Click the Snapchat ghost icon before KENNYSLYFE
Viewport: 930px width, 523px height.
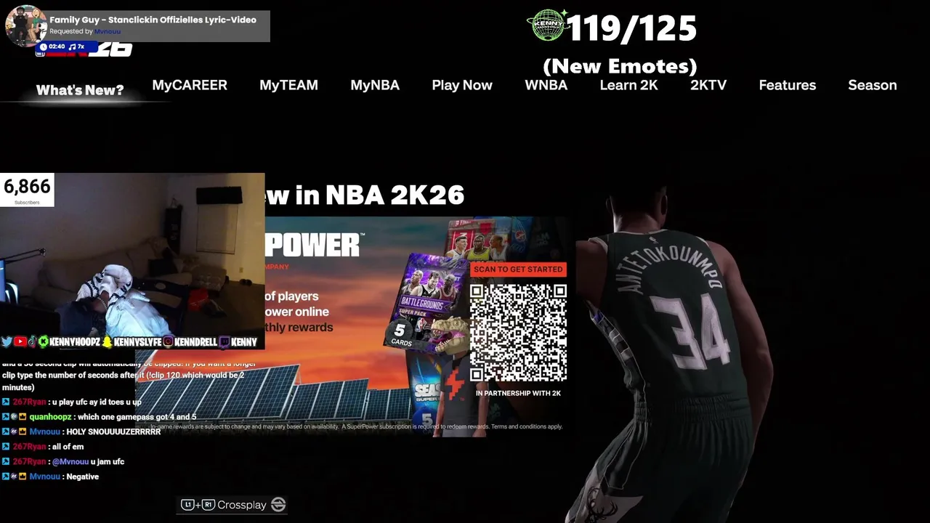(107, 341)
